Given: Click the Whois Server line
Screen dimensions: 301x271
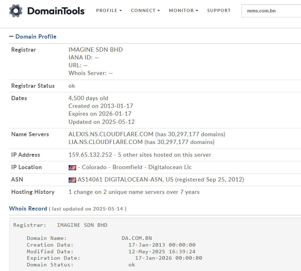Looking at the screenshot, I should point(91,73).
